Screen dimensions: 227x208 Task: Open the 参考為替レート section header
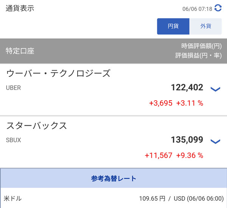click(x=113, y=178)
